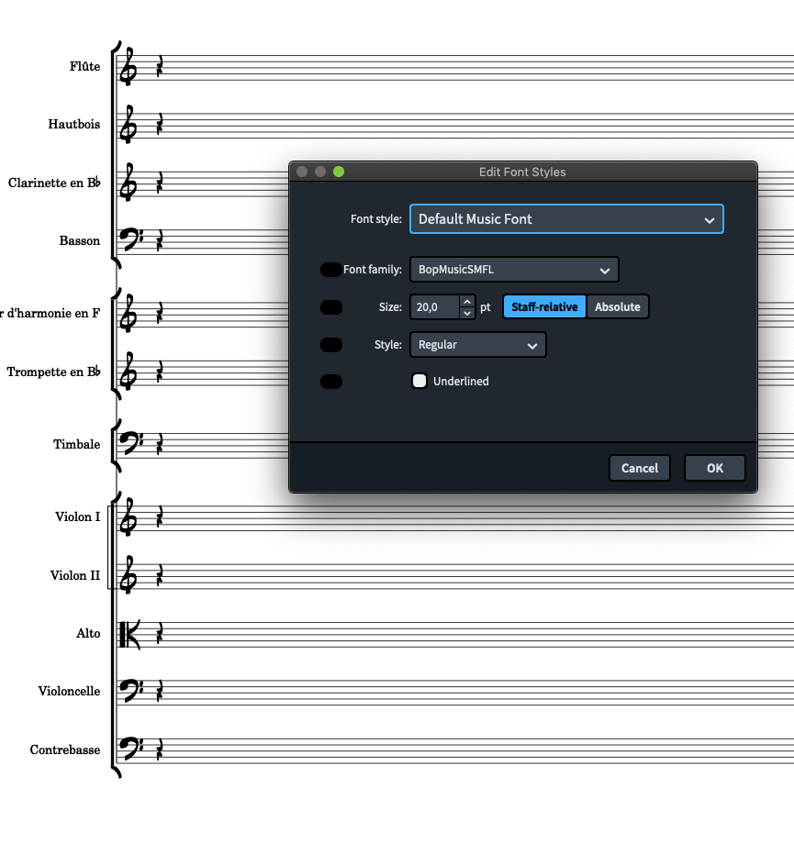
Task: Click the 'Basson' staff label
Action: pyautogui.click(x=80, y=240)
